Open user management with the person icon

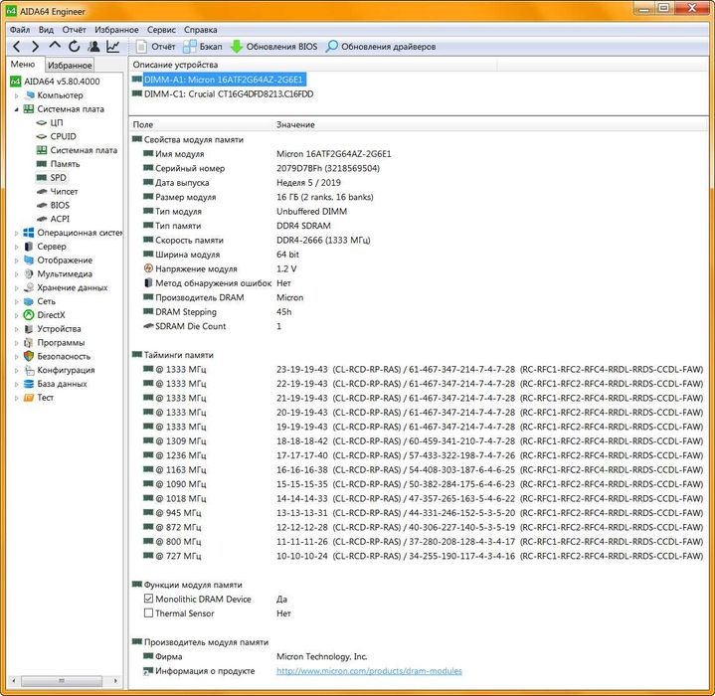[93, 47]
